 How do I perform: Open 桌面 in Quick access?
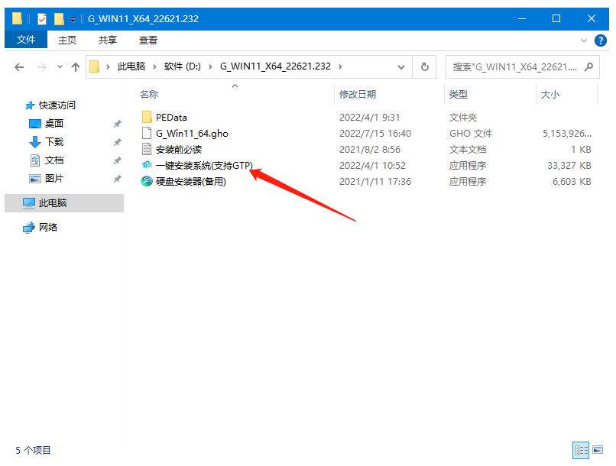[x=54, y=124]
